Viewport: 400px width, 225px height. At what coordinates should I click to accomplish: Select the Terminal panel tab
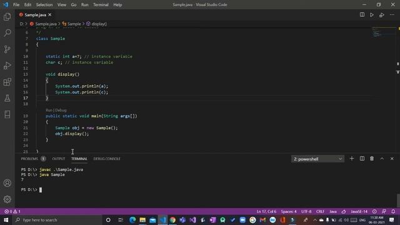(79, 159)
